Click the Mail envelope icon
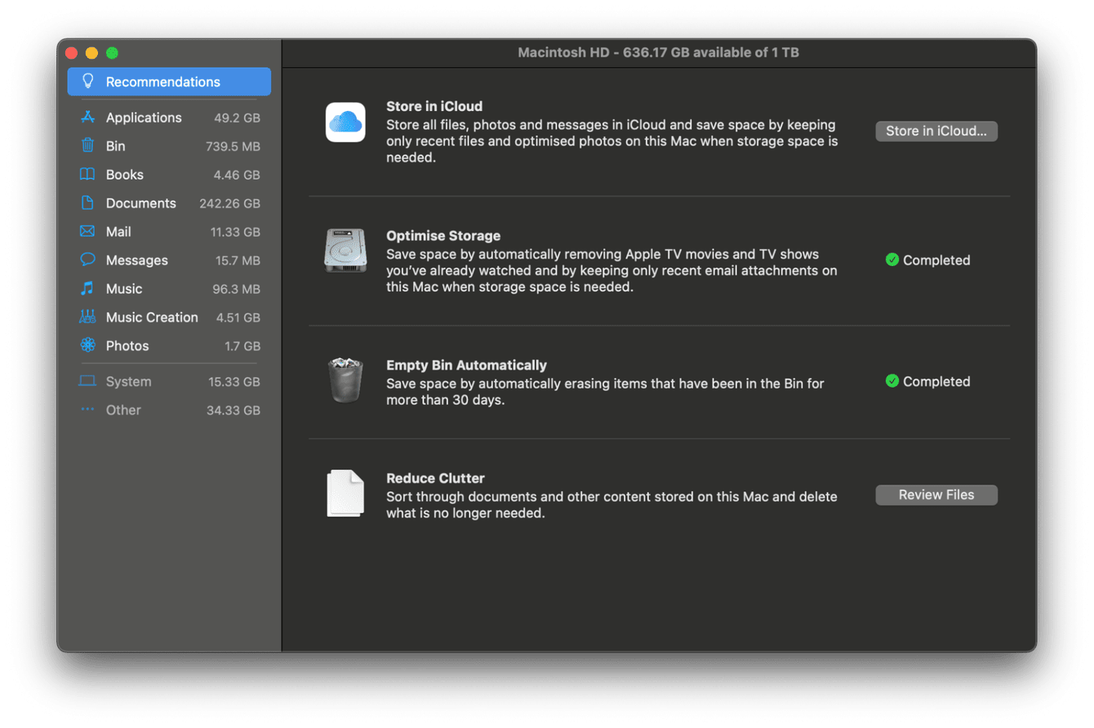Screen dimensions: 1094x728 pyautogui.click(x=87, y=232)
